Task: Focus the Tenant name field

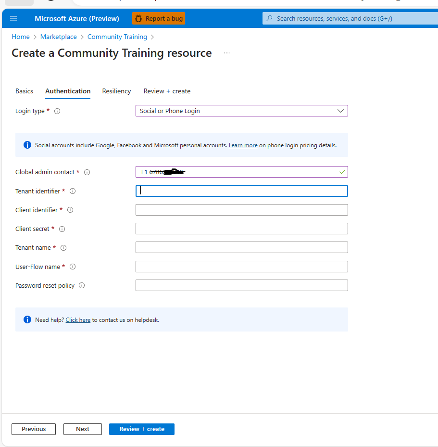Action: point(241,247)
